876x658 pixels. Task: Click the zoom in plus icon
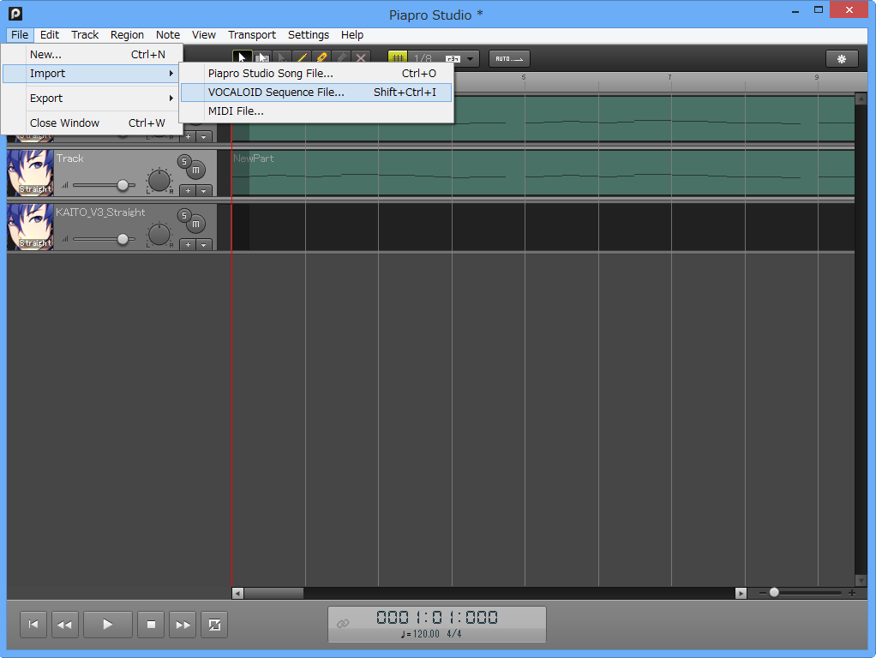[x=852, y=593]
